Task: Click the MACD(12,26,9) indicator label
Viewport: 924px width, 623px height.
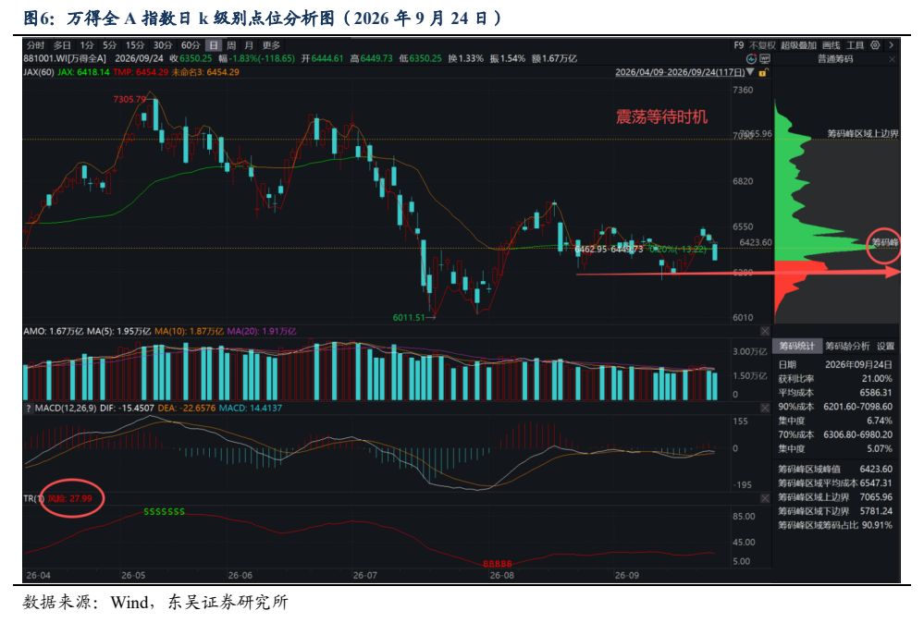Action: (66, 408)
